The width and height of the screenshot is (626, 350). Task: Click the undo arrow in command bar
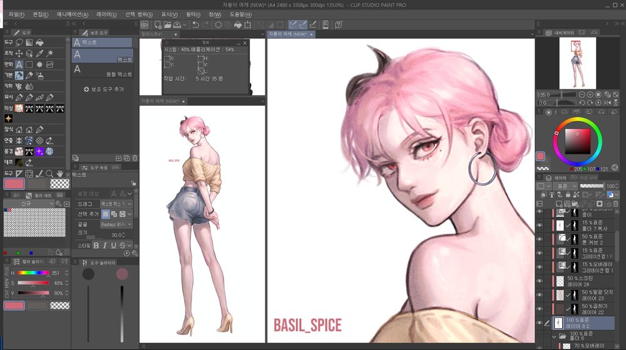point(195,25)
